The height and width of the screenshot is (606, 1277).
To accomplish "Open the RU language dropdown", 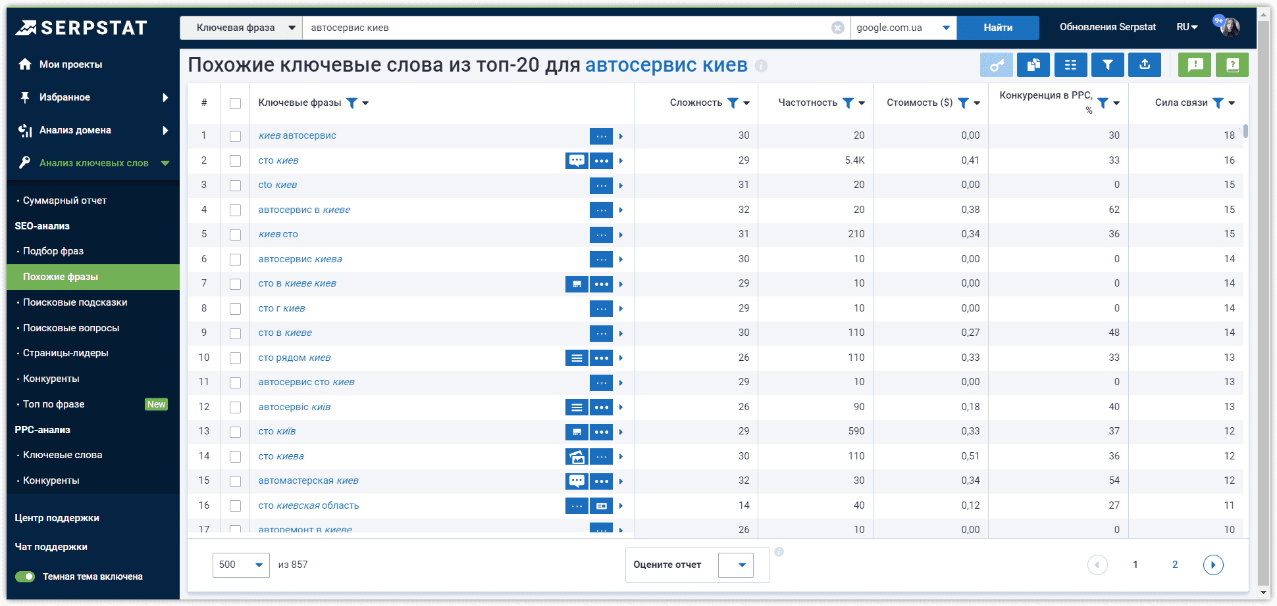I will click(1187, 27).
